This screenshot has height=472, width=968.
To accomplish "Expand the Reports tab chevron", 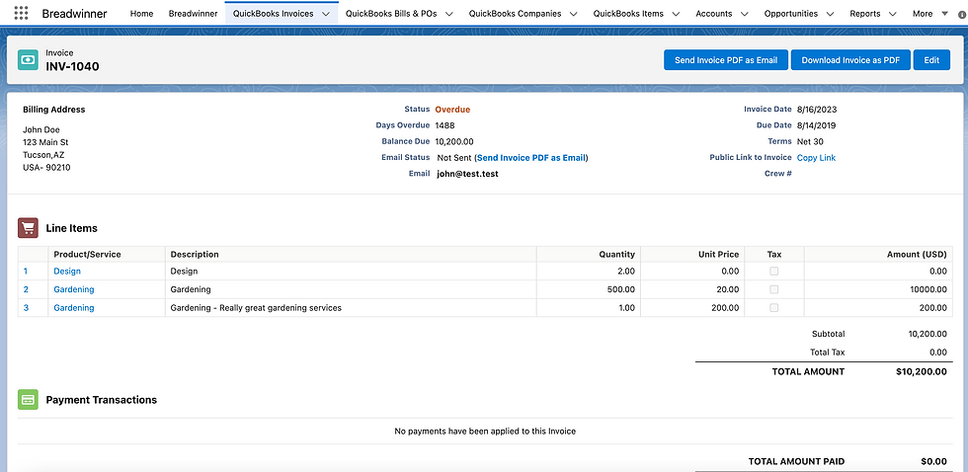I will point(892,14).
